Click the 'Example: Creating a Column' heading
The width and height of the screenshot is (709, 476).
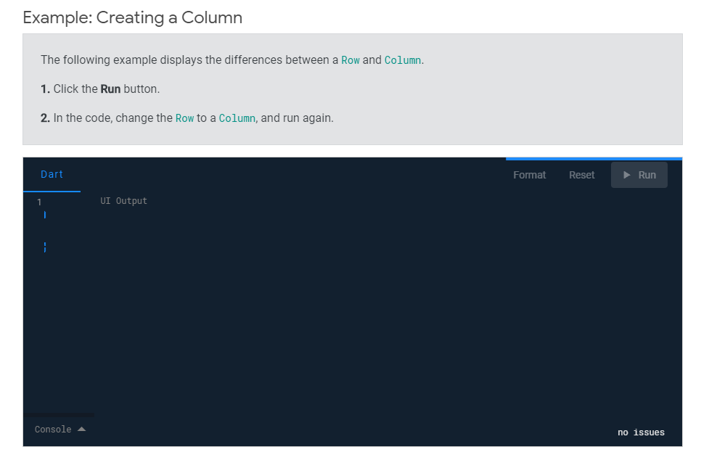tap(133, 17)
